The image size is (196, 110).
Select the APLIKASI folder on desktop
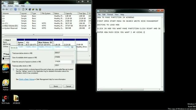coord(16,99)
